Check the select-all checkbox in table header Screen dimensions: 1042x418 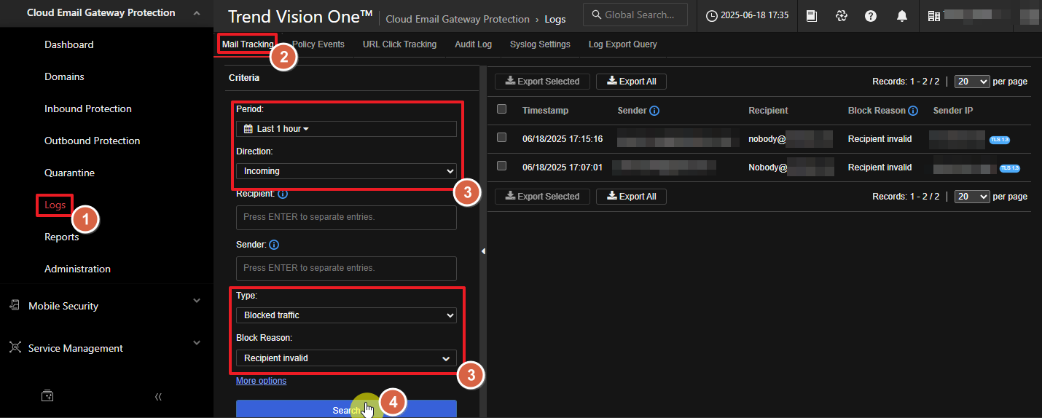[501, 109]
